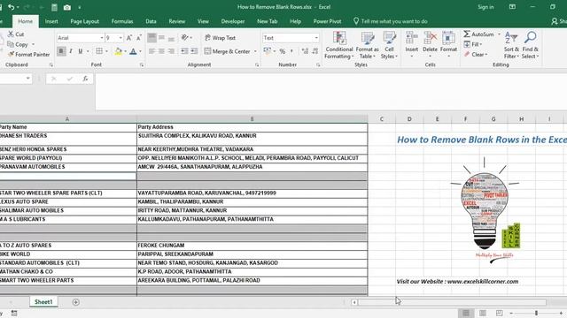
Task: Click Delete cells icon
Action: [430, 37]
